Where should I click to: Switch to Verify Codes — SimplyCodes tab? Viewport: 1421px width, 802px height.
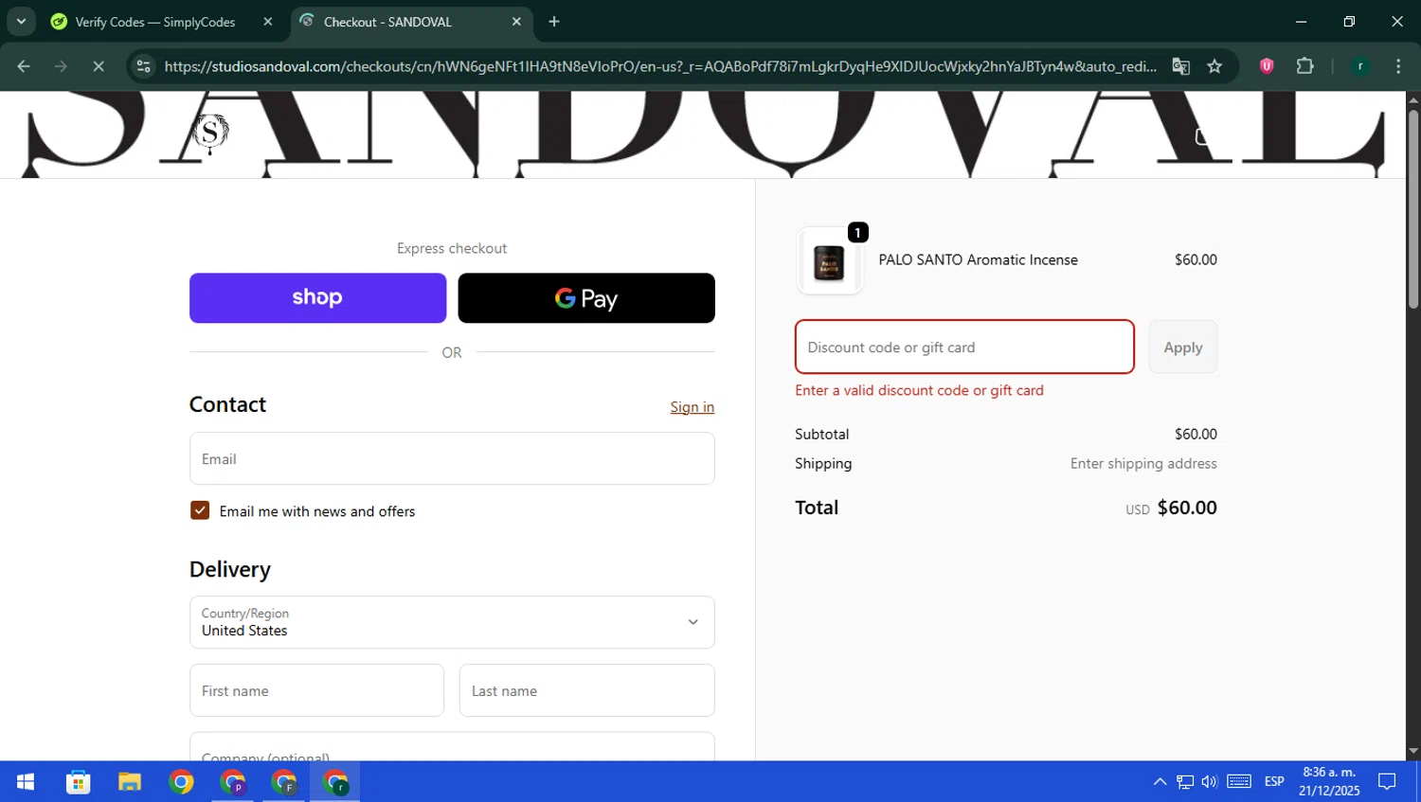pyautogui.click(x=154, y=22)
